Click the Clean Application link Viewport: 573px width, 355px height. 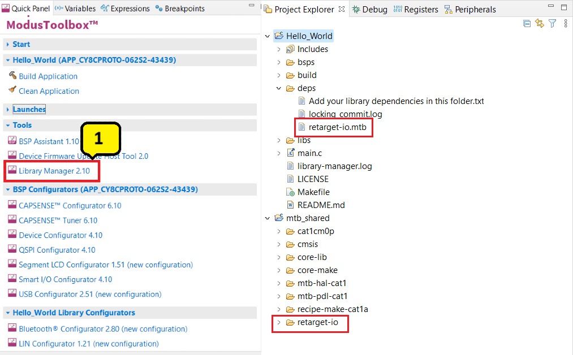(49, 91)
